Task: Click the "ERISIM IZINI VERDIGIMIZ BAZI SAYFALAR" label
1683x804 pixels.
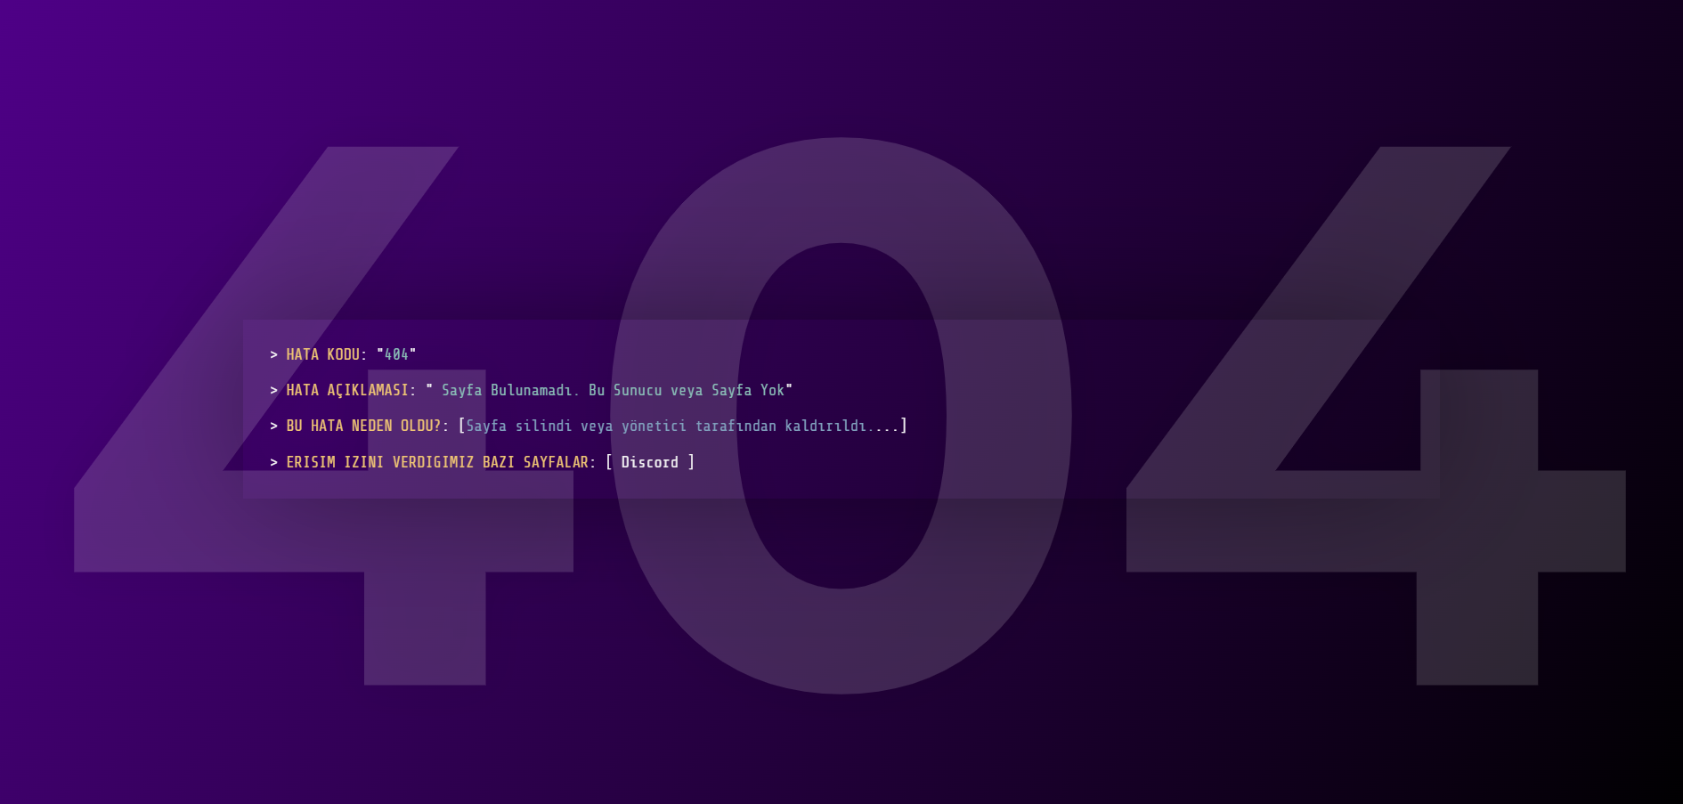Action: tap(439, 462)
